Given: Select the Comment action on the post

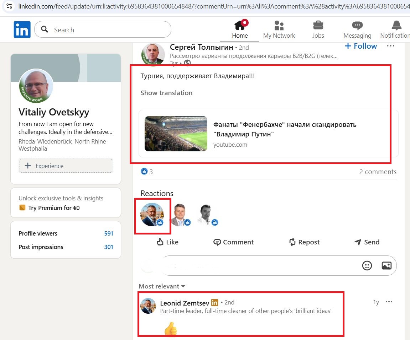Looking at the screenshot, I should click(233, 242).
